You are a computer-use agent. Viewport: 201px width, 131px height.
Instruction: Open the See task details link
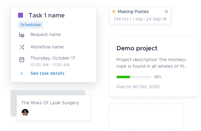47,74
